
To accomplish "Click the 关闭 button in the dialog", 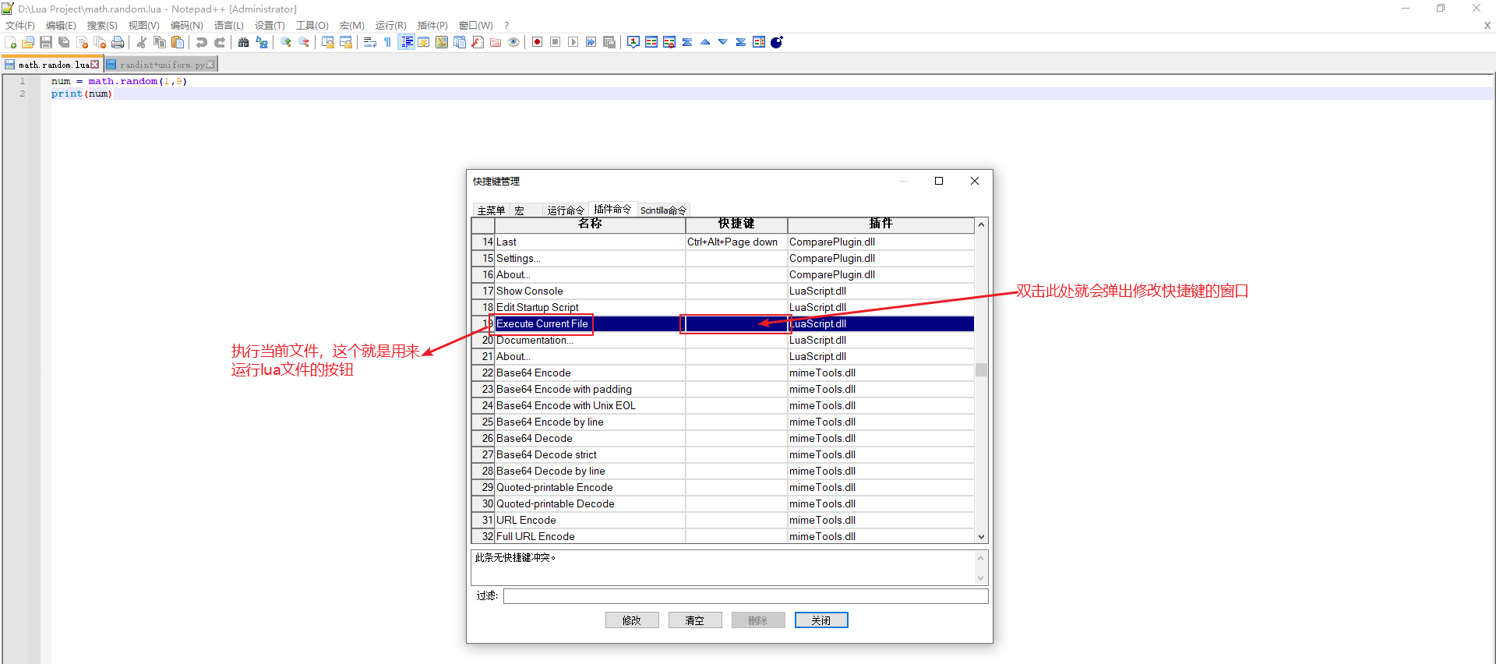I will pyautogui.click(x=821, y=620).
